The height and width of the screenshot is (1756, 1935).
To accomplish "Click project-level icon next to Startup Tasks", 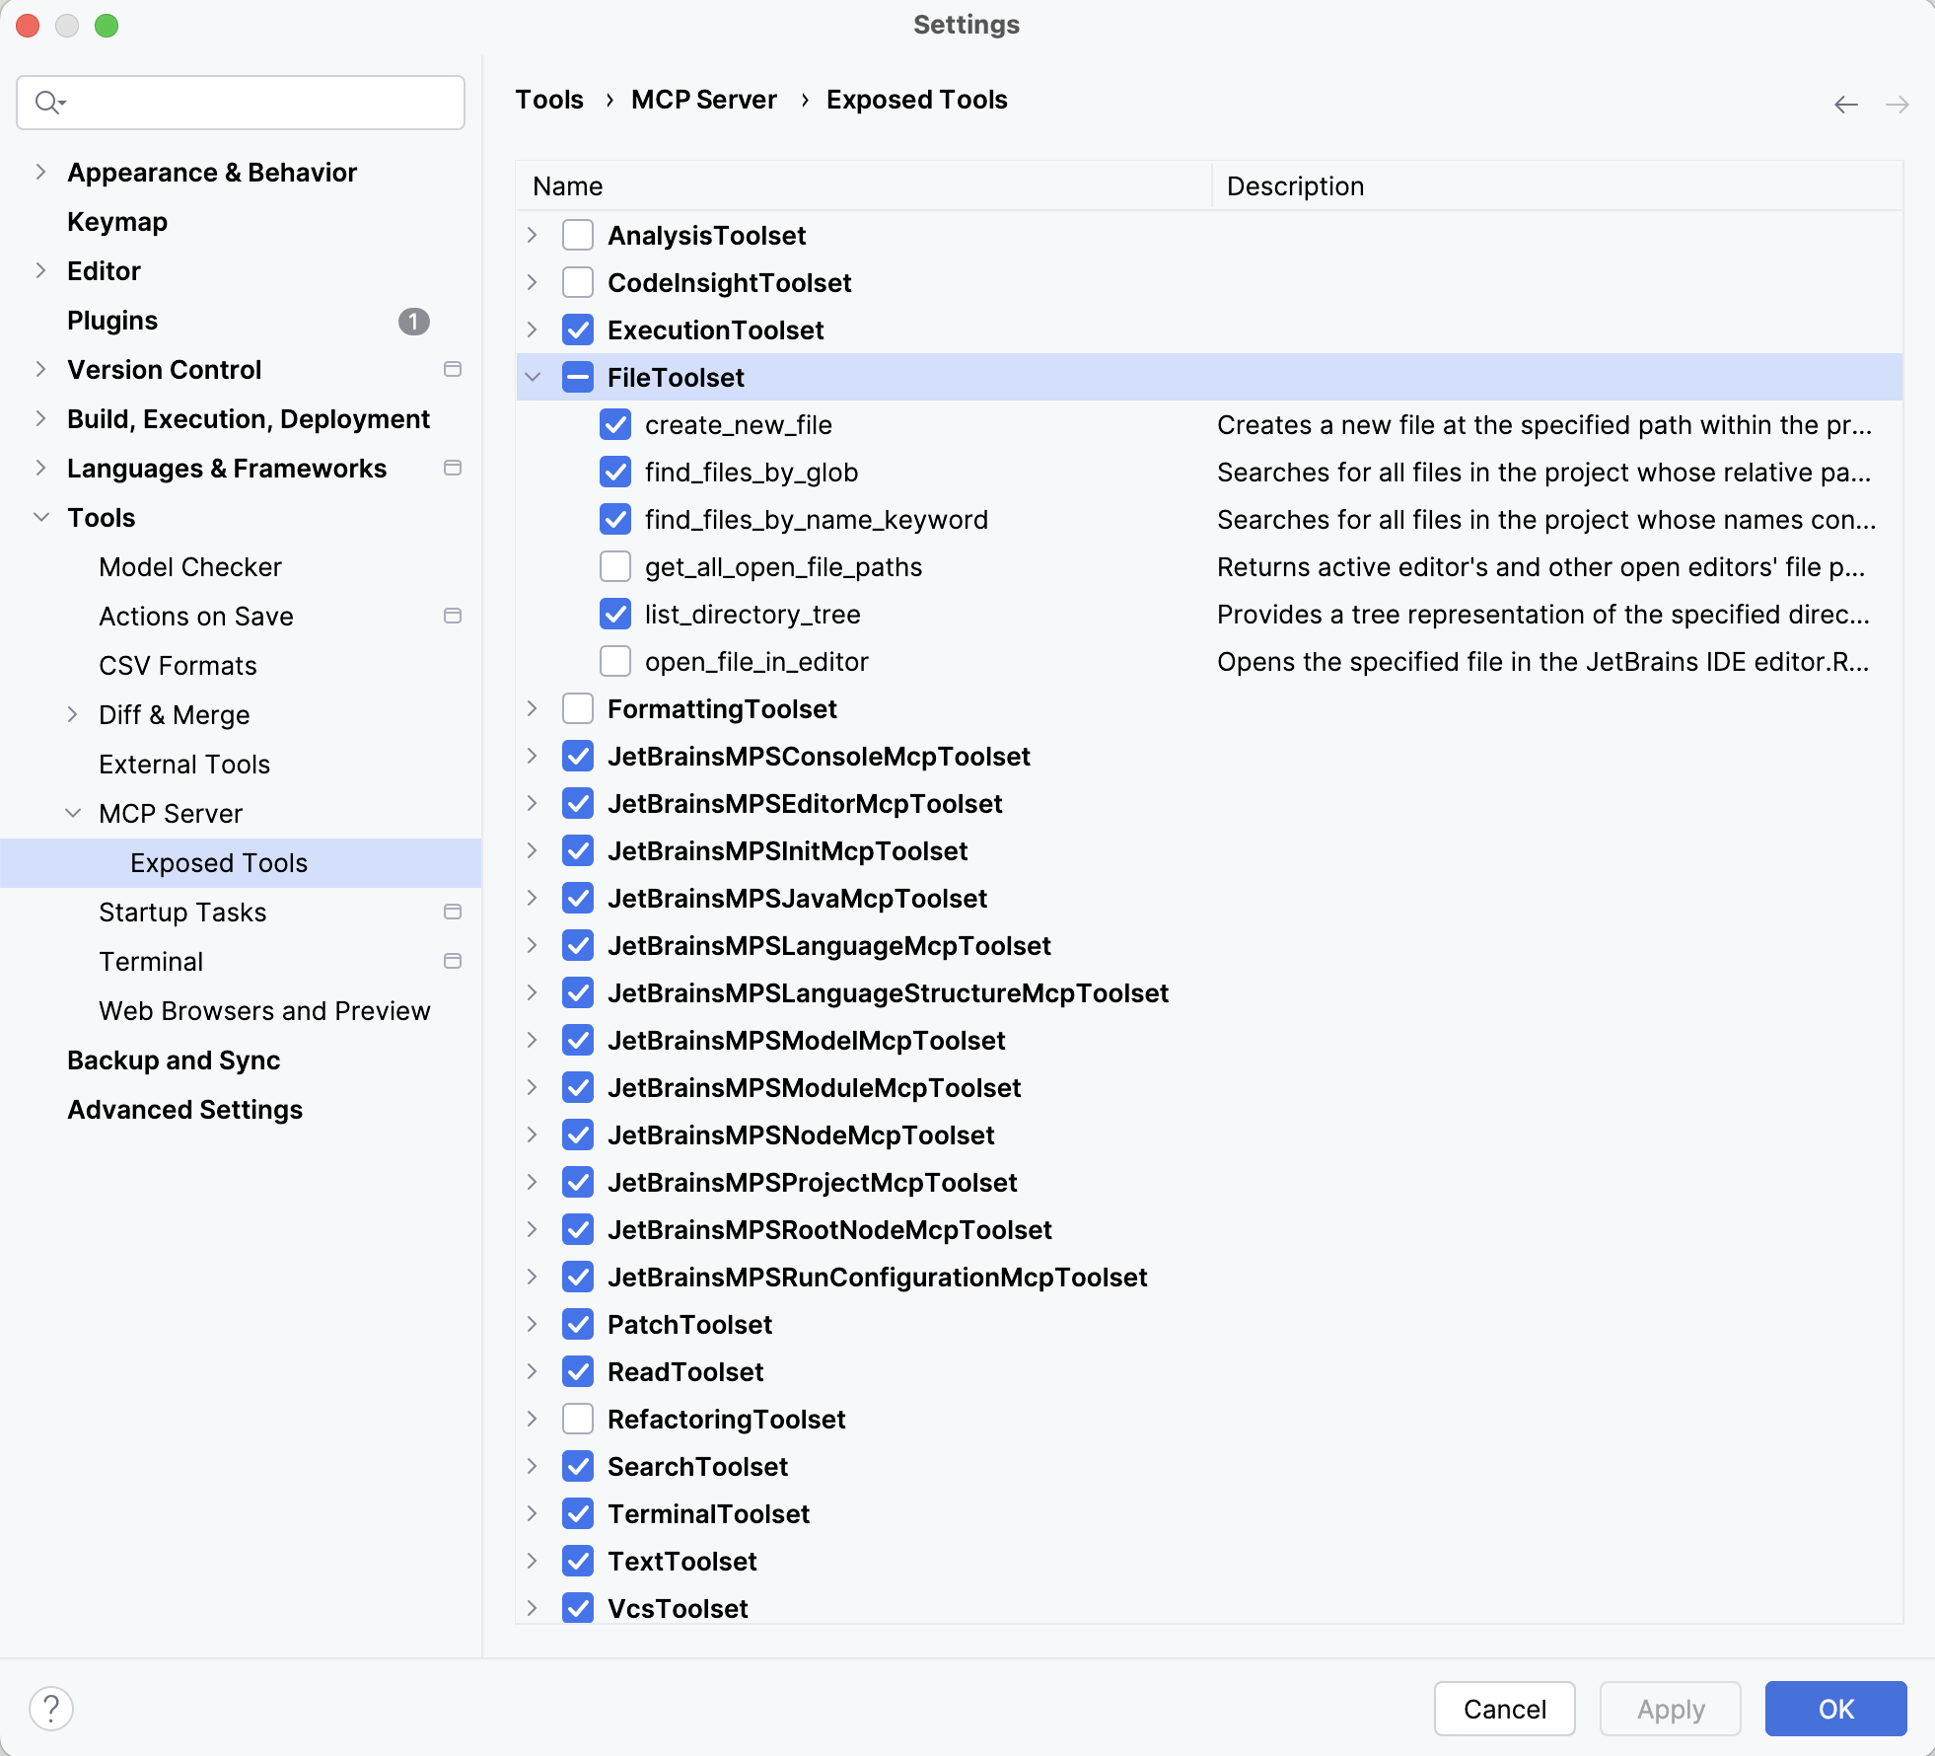I will click(x=453, y=912).
